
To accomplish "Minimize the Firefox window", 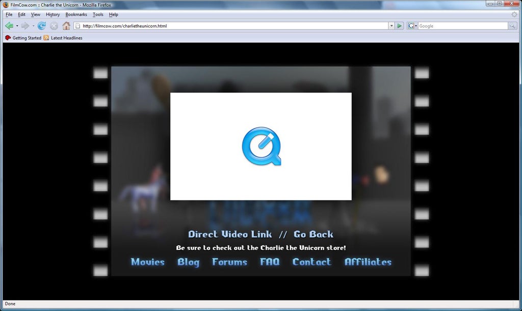I will pos(490,4).
